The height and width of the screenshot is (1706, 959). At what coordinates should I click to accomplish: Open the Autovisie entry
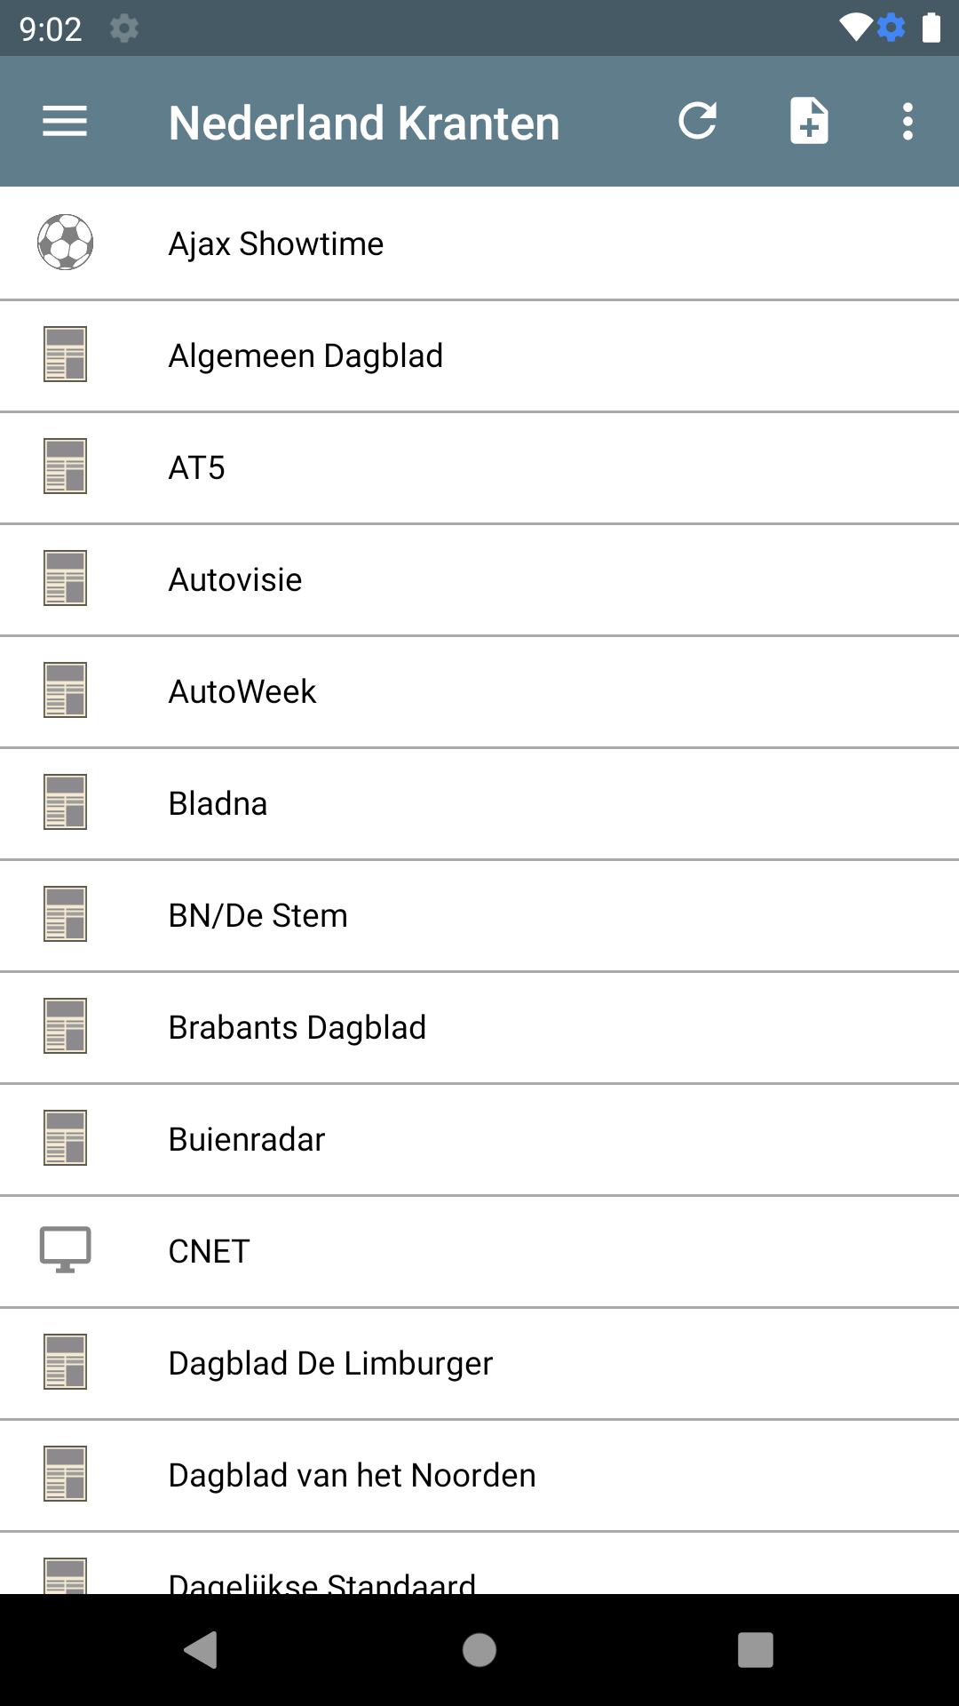click(235, 579)
